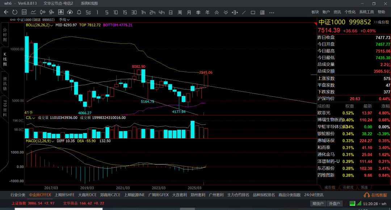Open the BOLL(26,26,2) indicator dropdown
This screenshot has height=210, width=391.
tap(39, 25)
